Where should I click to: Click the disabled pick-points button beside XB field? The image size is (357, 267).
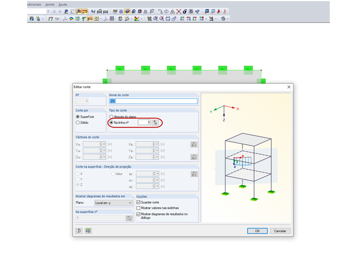(194, 144)
